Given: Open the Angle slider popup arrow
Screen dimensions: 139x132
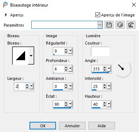Looking at the screenshot, I should pyautogui.click(x=109, y=69).
